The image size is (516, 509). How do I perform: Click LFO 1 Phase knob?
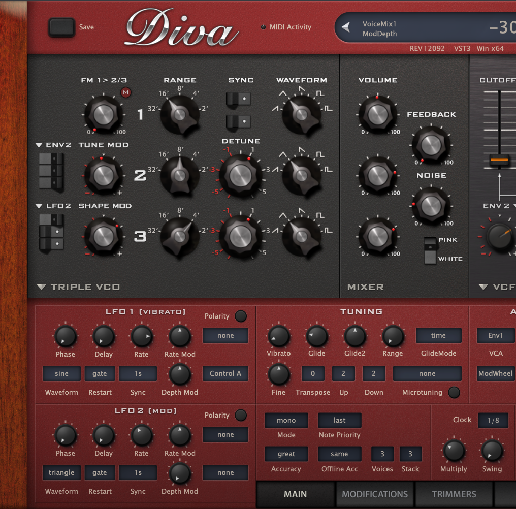pos(66,336)
